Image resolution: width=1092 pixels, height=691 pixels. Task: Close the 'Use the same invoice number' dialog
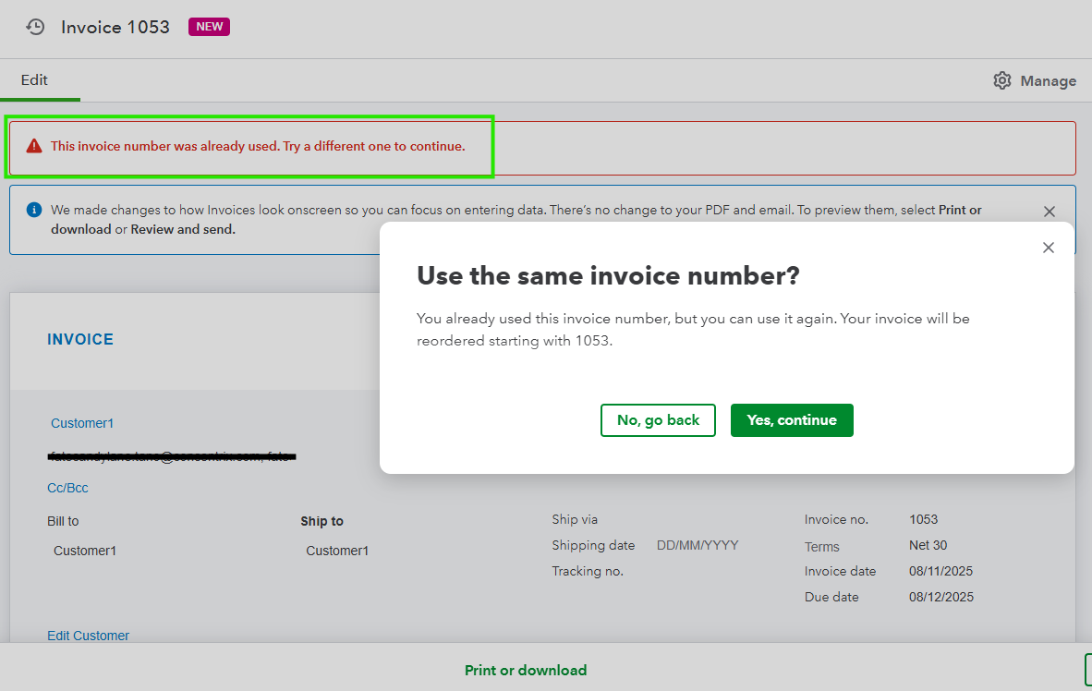(1048, 248)
